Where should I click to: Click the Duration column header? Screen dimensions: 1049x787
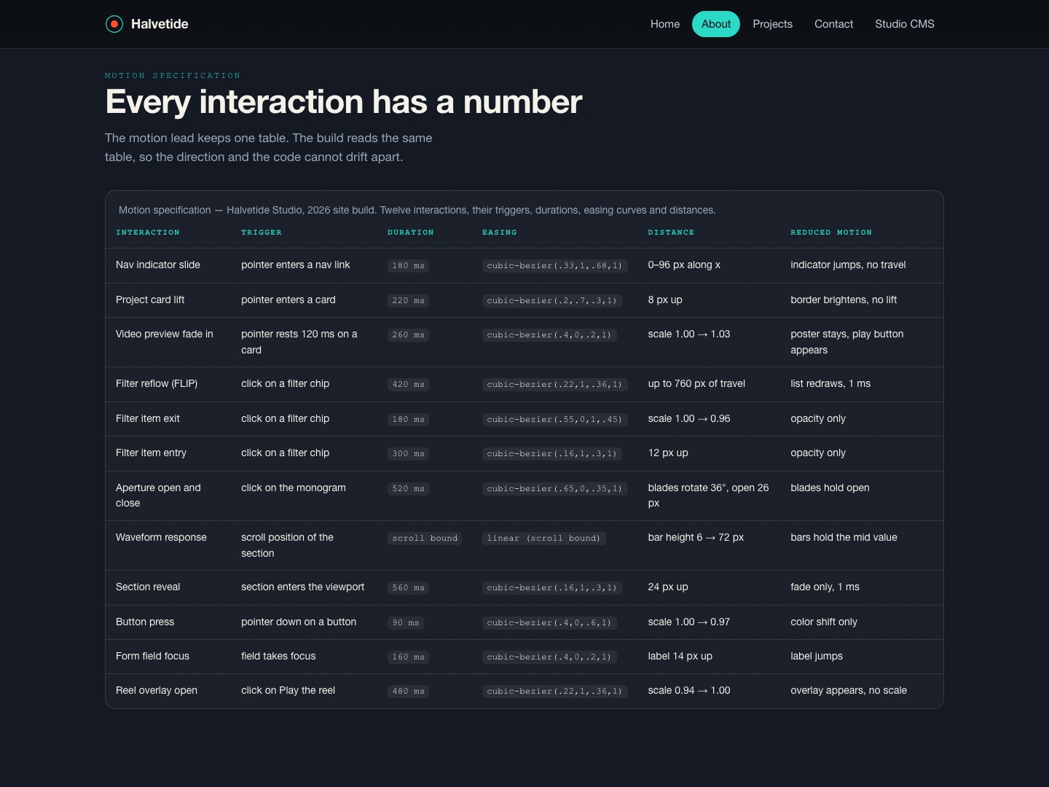point(411,232)
